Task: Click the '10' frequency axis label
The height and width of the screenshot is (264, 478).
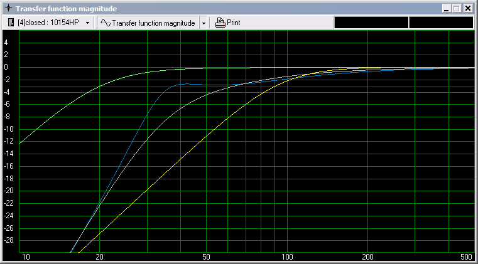Action: (26, 257)
